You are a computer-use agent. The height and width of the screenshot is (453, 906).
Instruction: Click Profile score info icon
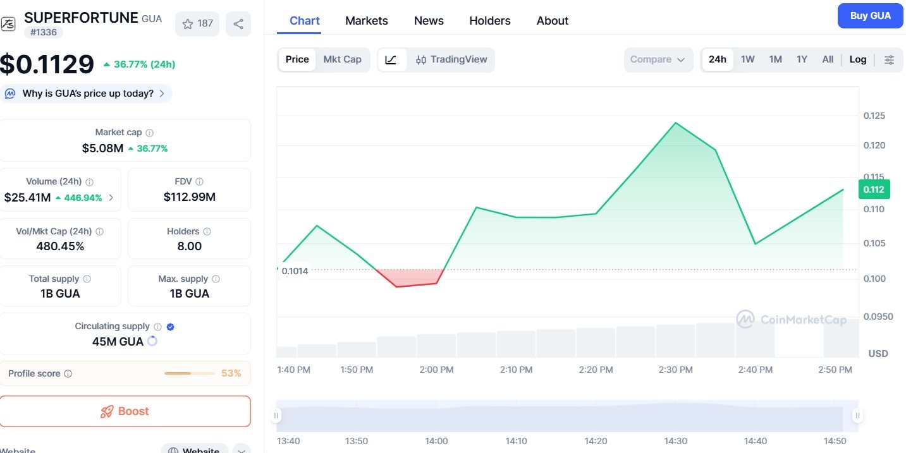click(x=68, y=373)
